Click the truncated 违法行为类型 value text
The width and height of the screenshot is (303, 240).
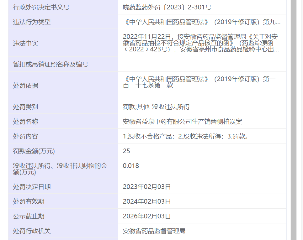click(x=202, y=22)
